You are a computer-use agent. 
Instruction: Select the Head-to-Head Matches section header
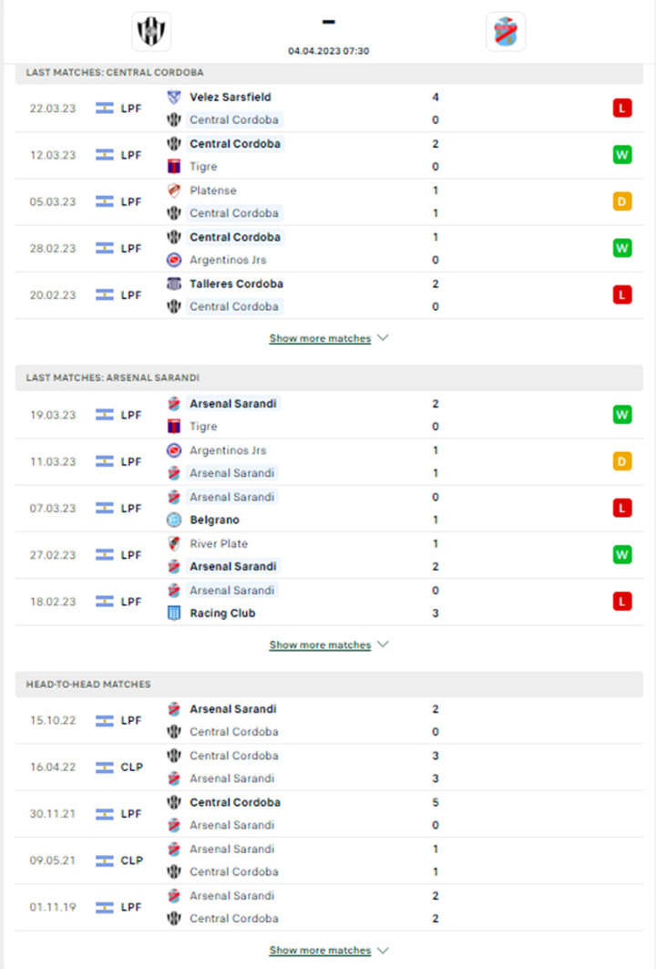(329, 684)
